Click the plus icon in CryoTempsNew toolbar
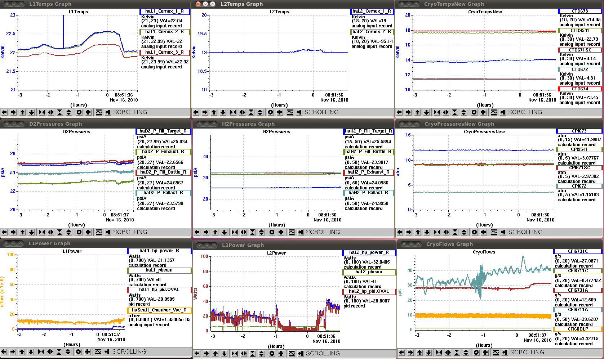604x359 pixels. [x=483, y=112]
